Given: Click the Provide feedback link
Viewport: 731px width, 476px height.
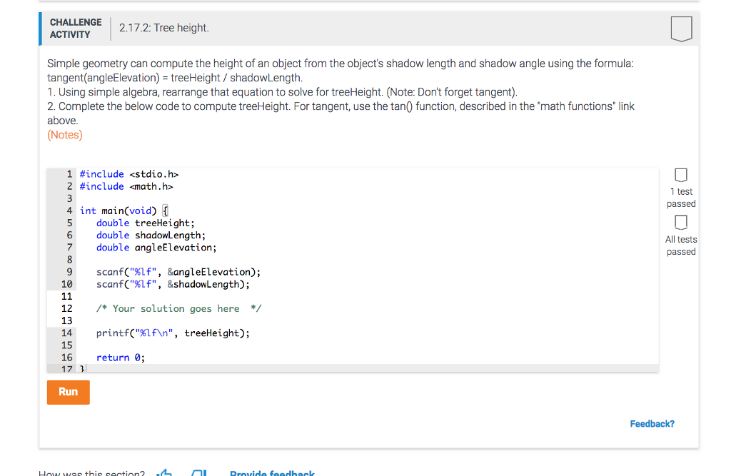Looking at the screenshot, I should point(272,472).
